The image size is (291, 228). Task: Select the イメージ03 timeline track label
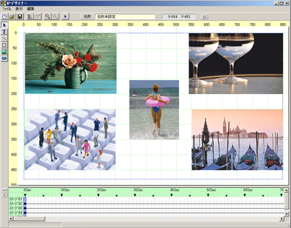[x=16, y=208]
